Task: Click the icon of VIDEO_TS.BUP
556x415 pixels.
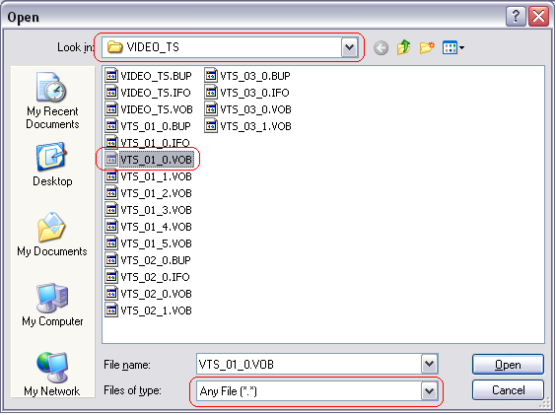Action: pyautogui.click(x=111, y=75)
